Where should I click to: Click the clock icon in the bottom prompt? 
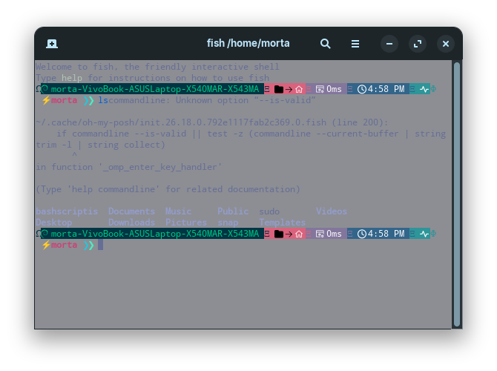362,234
